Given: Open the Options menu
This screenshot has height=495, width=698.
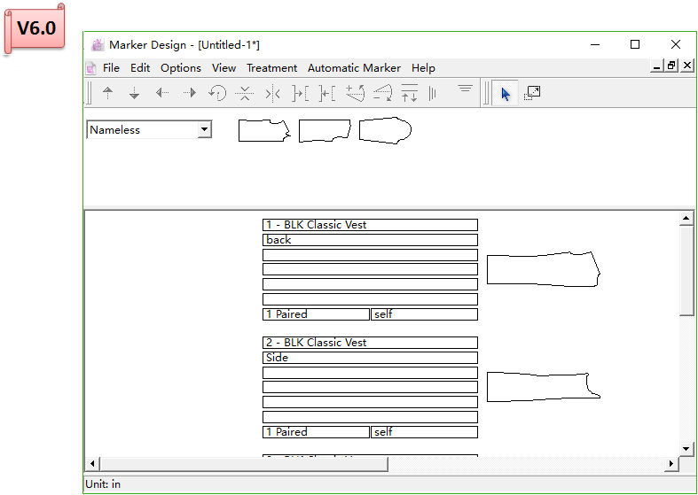Looking at the screenshot, I should [181, 68].
